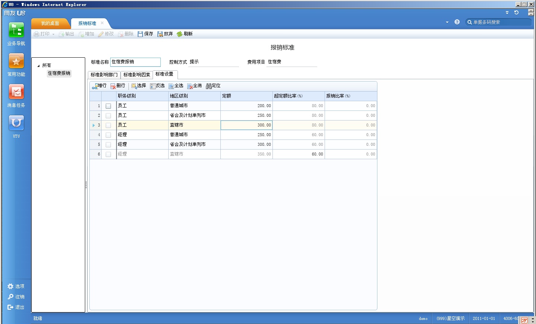Click the input method icon in status bar
This screenshot has width=536, height=324.
[524, 320]
